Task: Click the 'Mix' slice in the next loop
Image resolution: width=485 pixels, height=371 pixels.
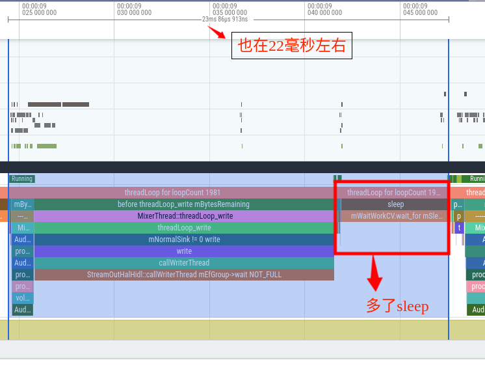Action: click(475, 228)
